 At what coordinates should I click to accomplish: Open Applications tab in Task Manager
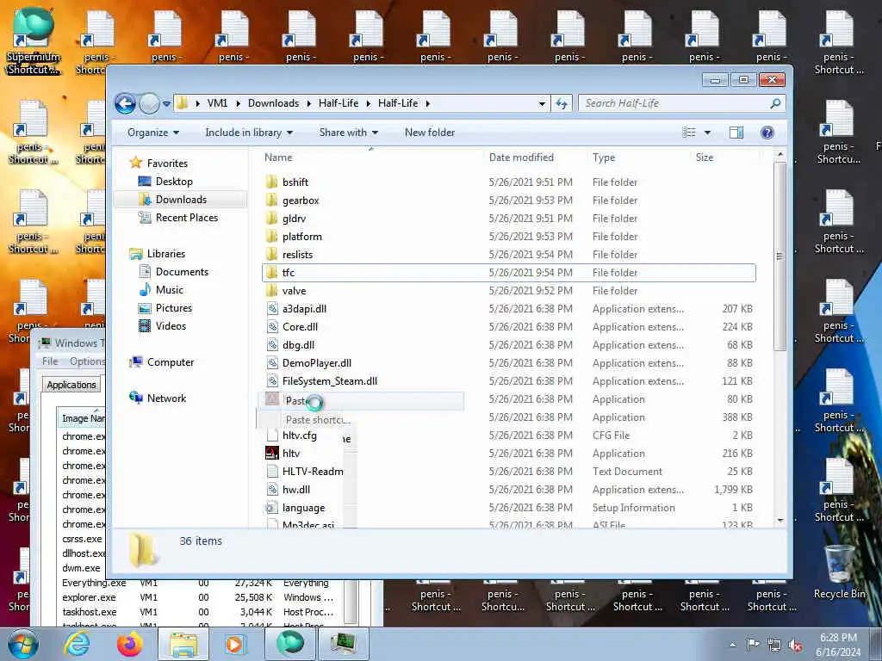(71, 385)
